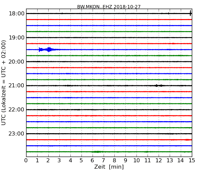Viewport: 218px width, 174px height.
Task: Click the green disturbance near minute 6.5 on last trace
Action: point(98,152)
